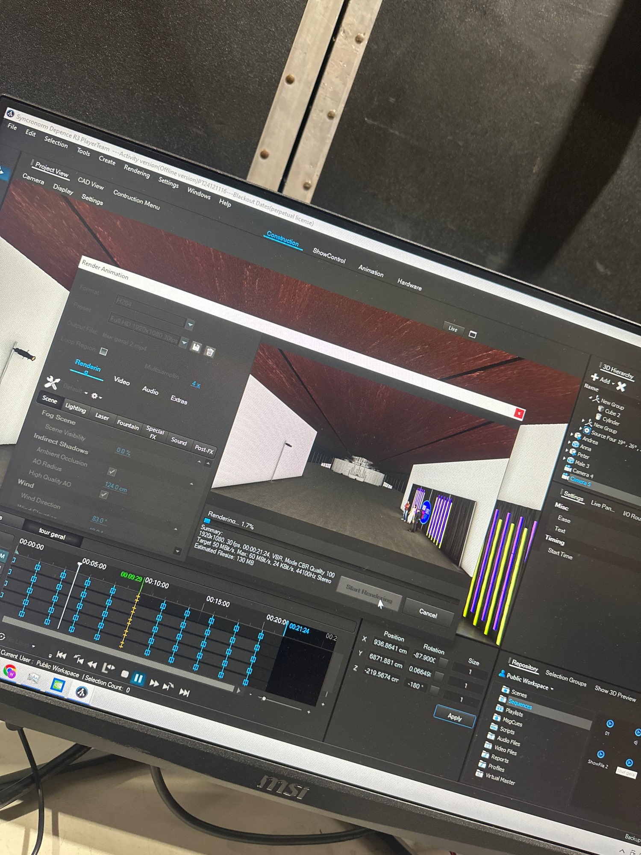This screenshot has width=641, height=855.
Task: Click the Cube 2 icon in hierarchy
Action: coord(600,409)
